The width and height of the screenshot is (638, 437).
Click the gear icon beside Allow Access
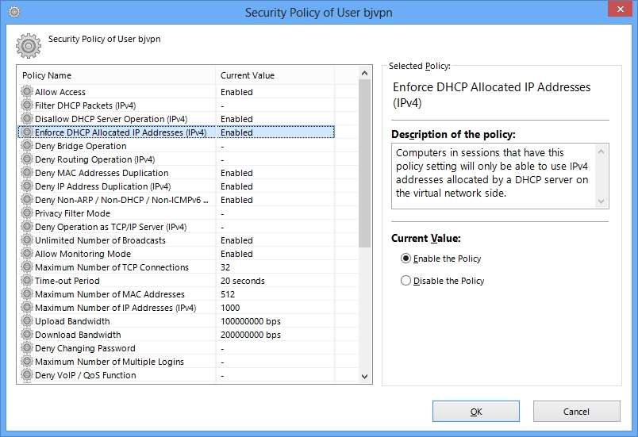[x=27, y=91]
